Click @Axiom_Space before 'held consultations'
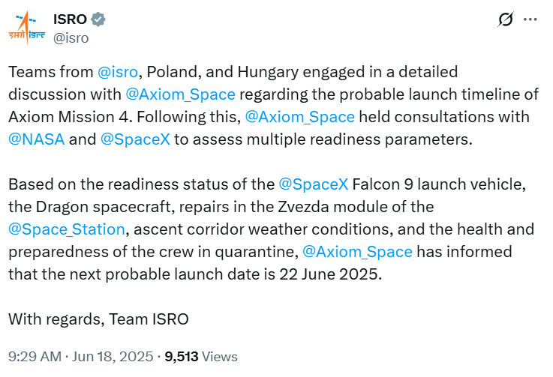The height and width of the screenshot is (377, 553). (x=300, y=117)
